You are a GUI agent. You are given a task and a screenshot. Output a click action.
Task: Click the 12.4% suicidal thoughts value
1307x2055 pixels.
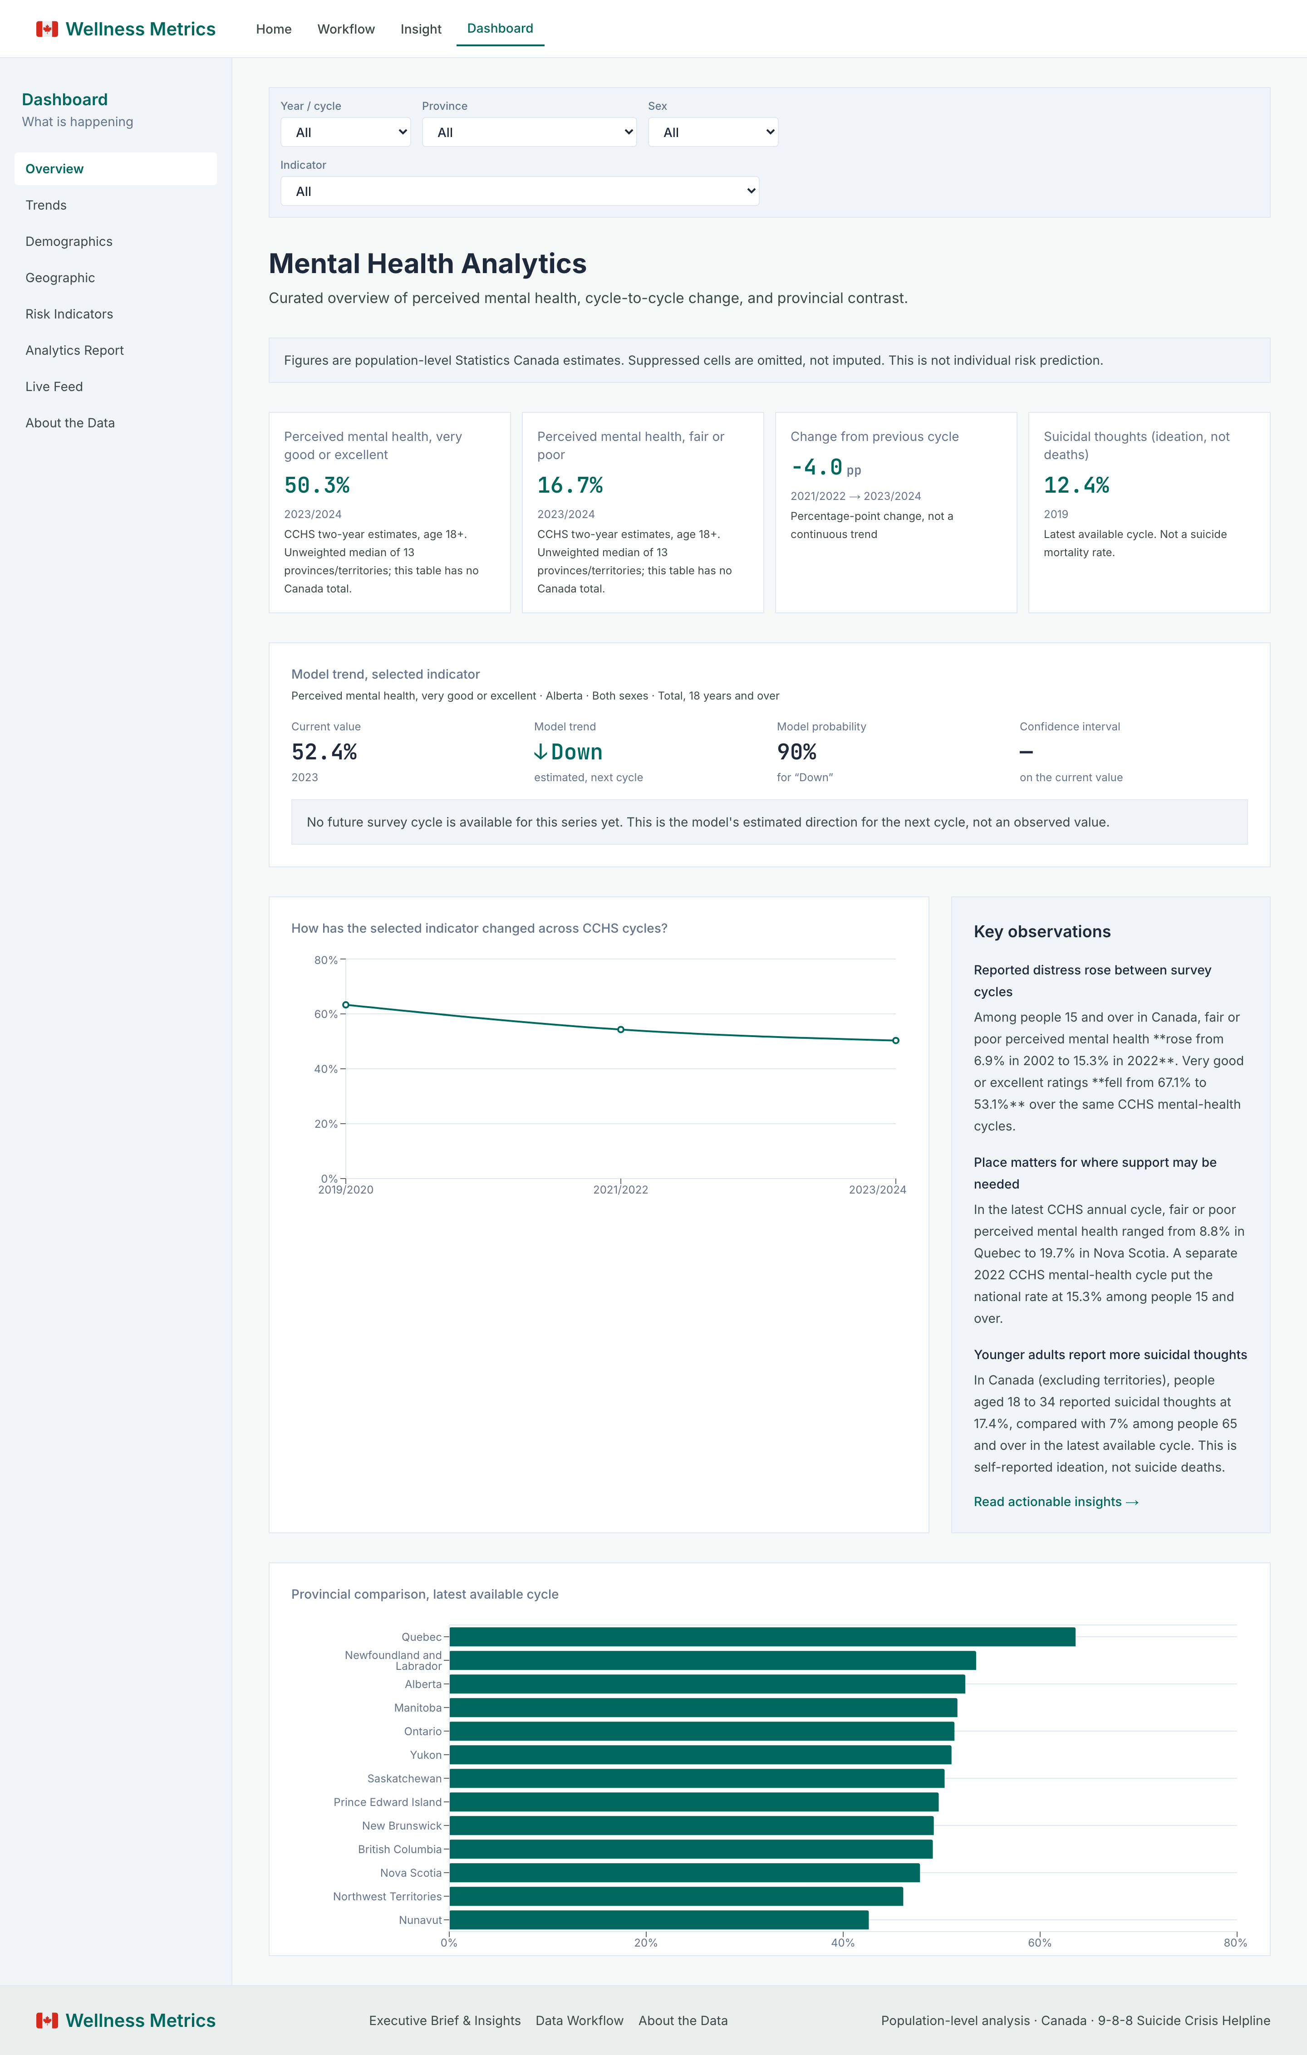point(1076,485)
